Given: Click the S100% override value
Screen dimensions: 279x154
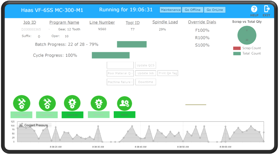Looking at the screenshot, I should tap(202, 45).
